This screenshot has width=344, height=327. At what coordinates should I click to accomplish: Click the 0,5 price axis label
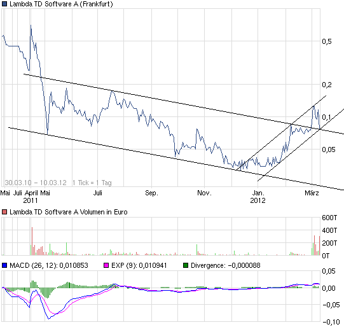[x=327, y=41]
